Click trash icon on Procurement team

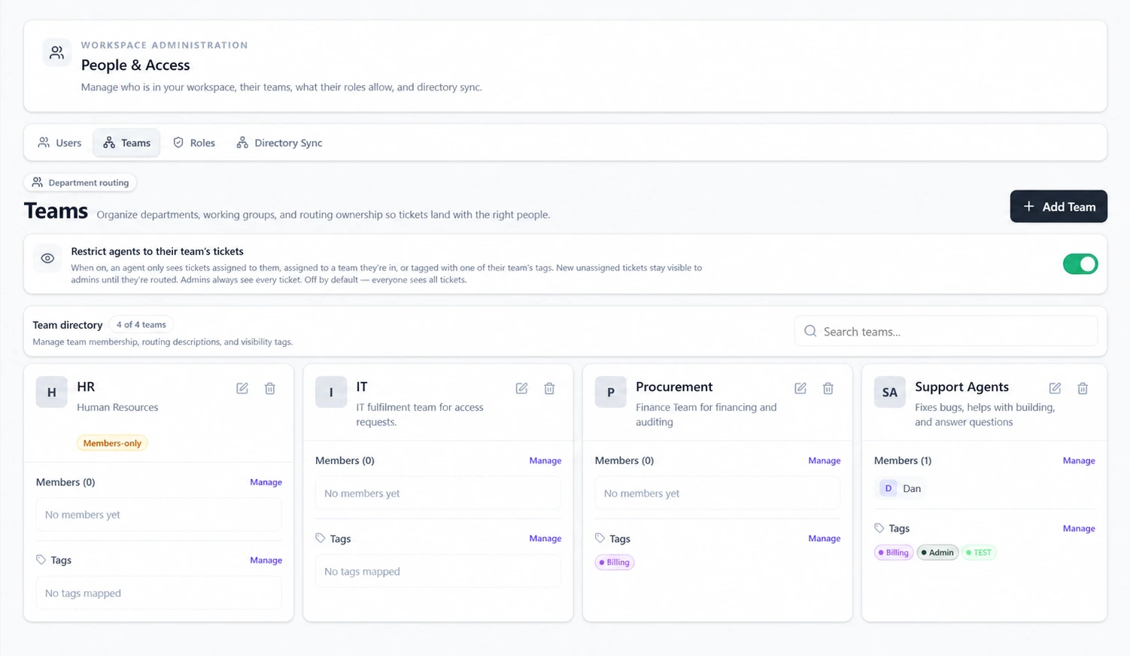point(828,388)
